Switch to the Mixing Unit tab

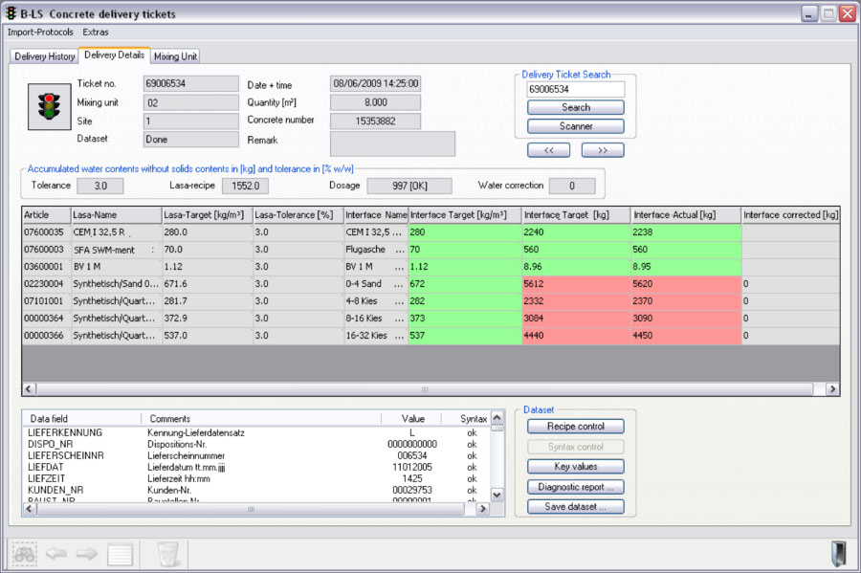pos(175,56)
